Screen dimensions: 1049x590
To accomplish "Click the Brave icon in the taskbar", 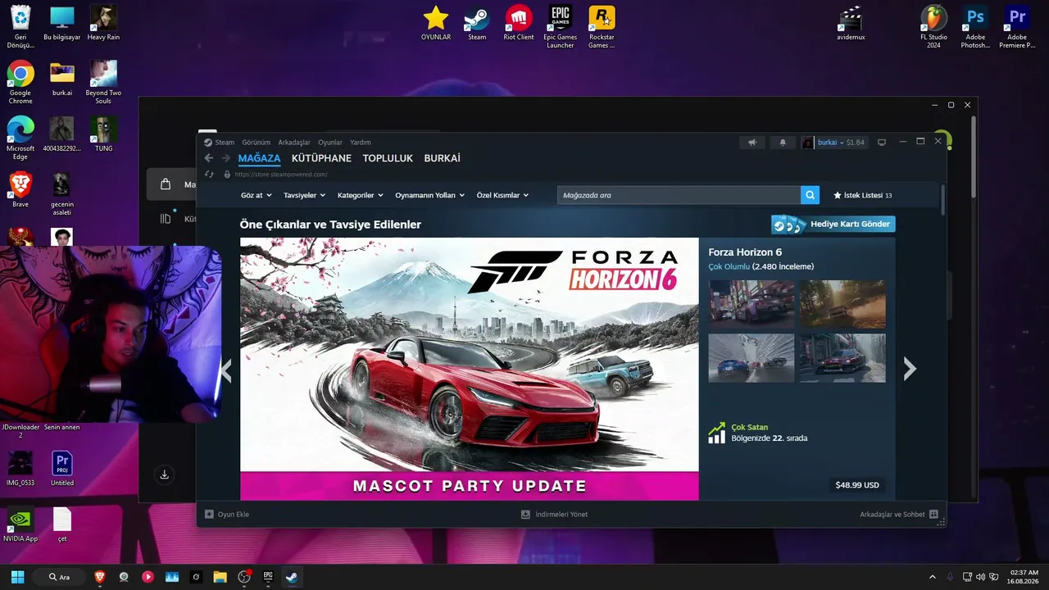I will point(100,577).
